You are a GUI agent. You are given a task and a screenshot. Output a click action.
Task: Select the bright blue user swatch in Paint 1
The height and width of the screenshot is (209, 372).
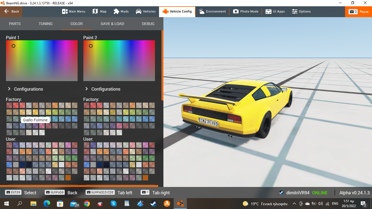coord(9,165)
